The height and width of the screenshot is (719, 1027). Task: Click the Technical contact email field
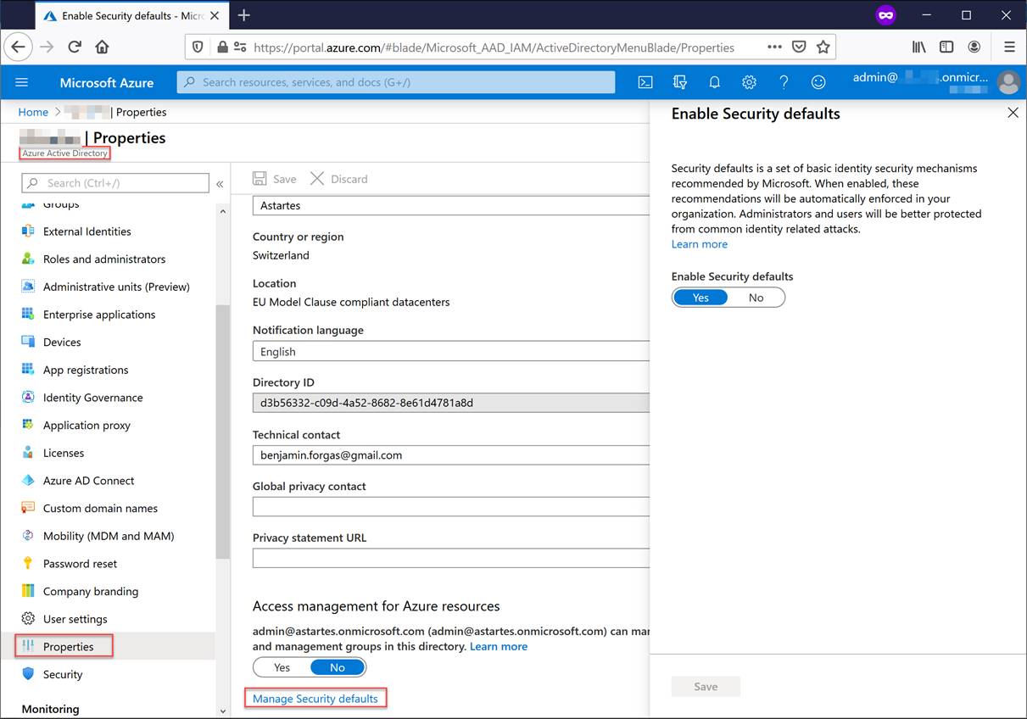(x=451, y=455)
